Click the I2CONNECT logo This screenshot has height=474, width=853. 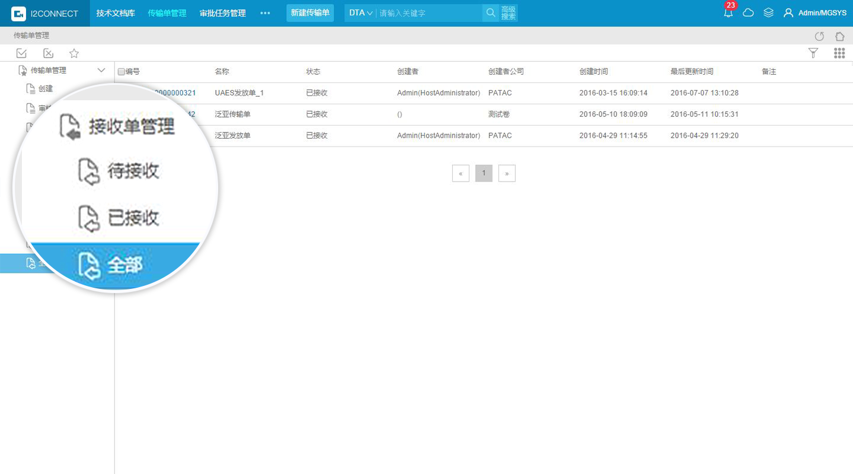pos(45,13)
